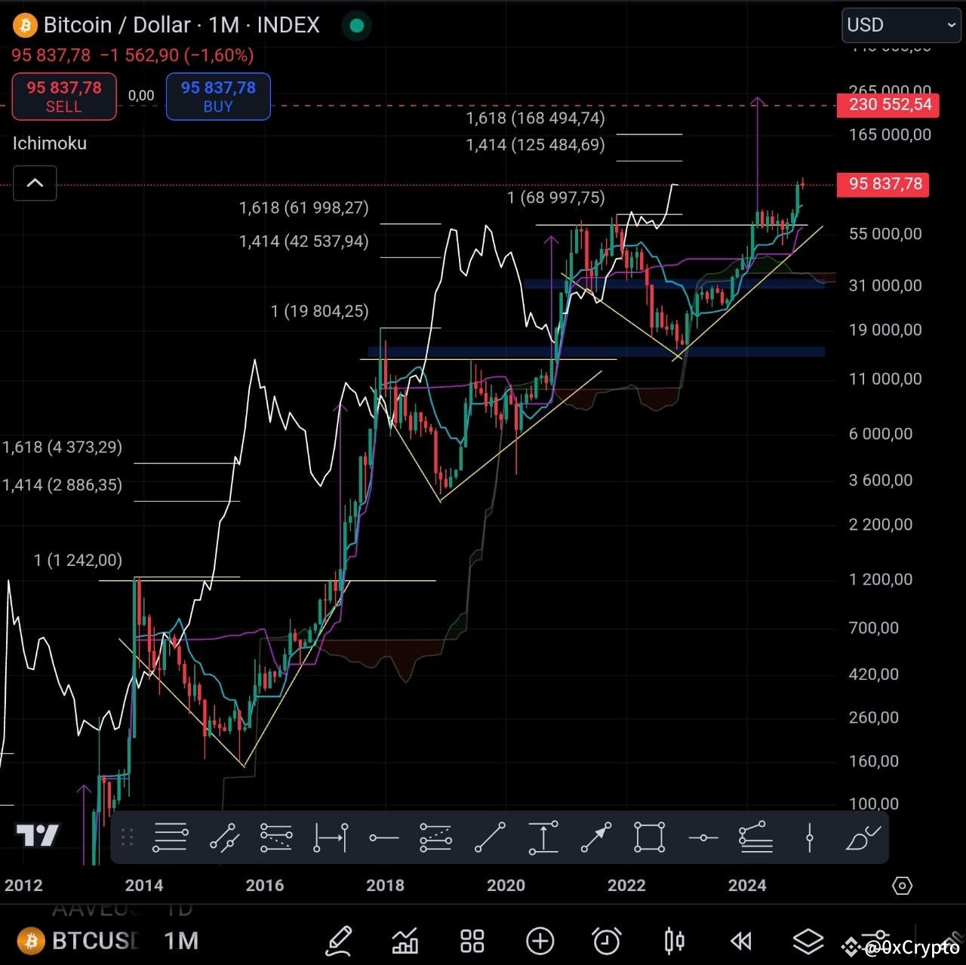Collapse the indicator legend with the chevron
966x965 pixels.
(35, 183)
